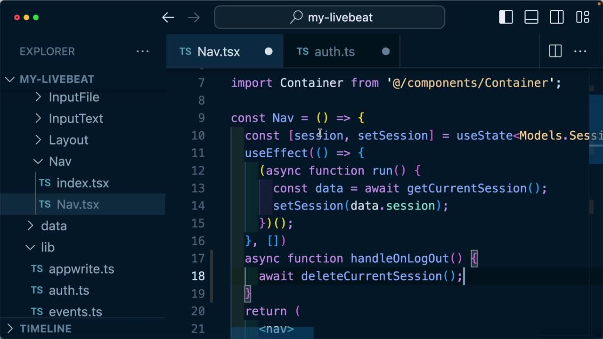Toggle the bottom panel layout icon
Viewport: 603px width, 339px height.
pyautogui.click(x=531, y=17)
